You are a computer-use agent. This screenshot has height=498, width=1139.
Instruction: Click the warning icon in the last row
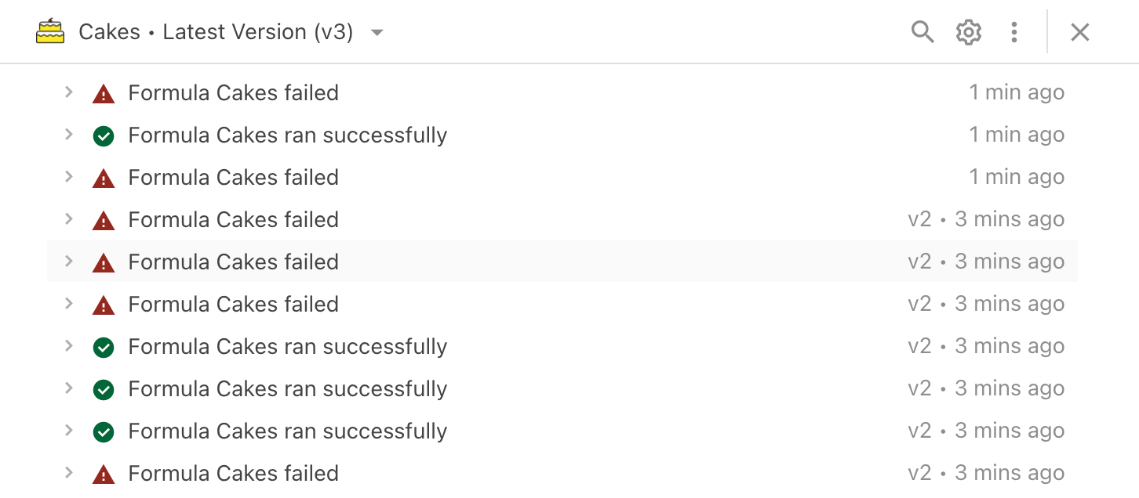pyautogui.click(x=104, y=475)
